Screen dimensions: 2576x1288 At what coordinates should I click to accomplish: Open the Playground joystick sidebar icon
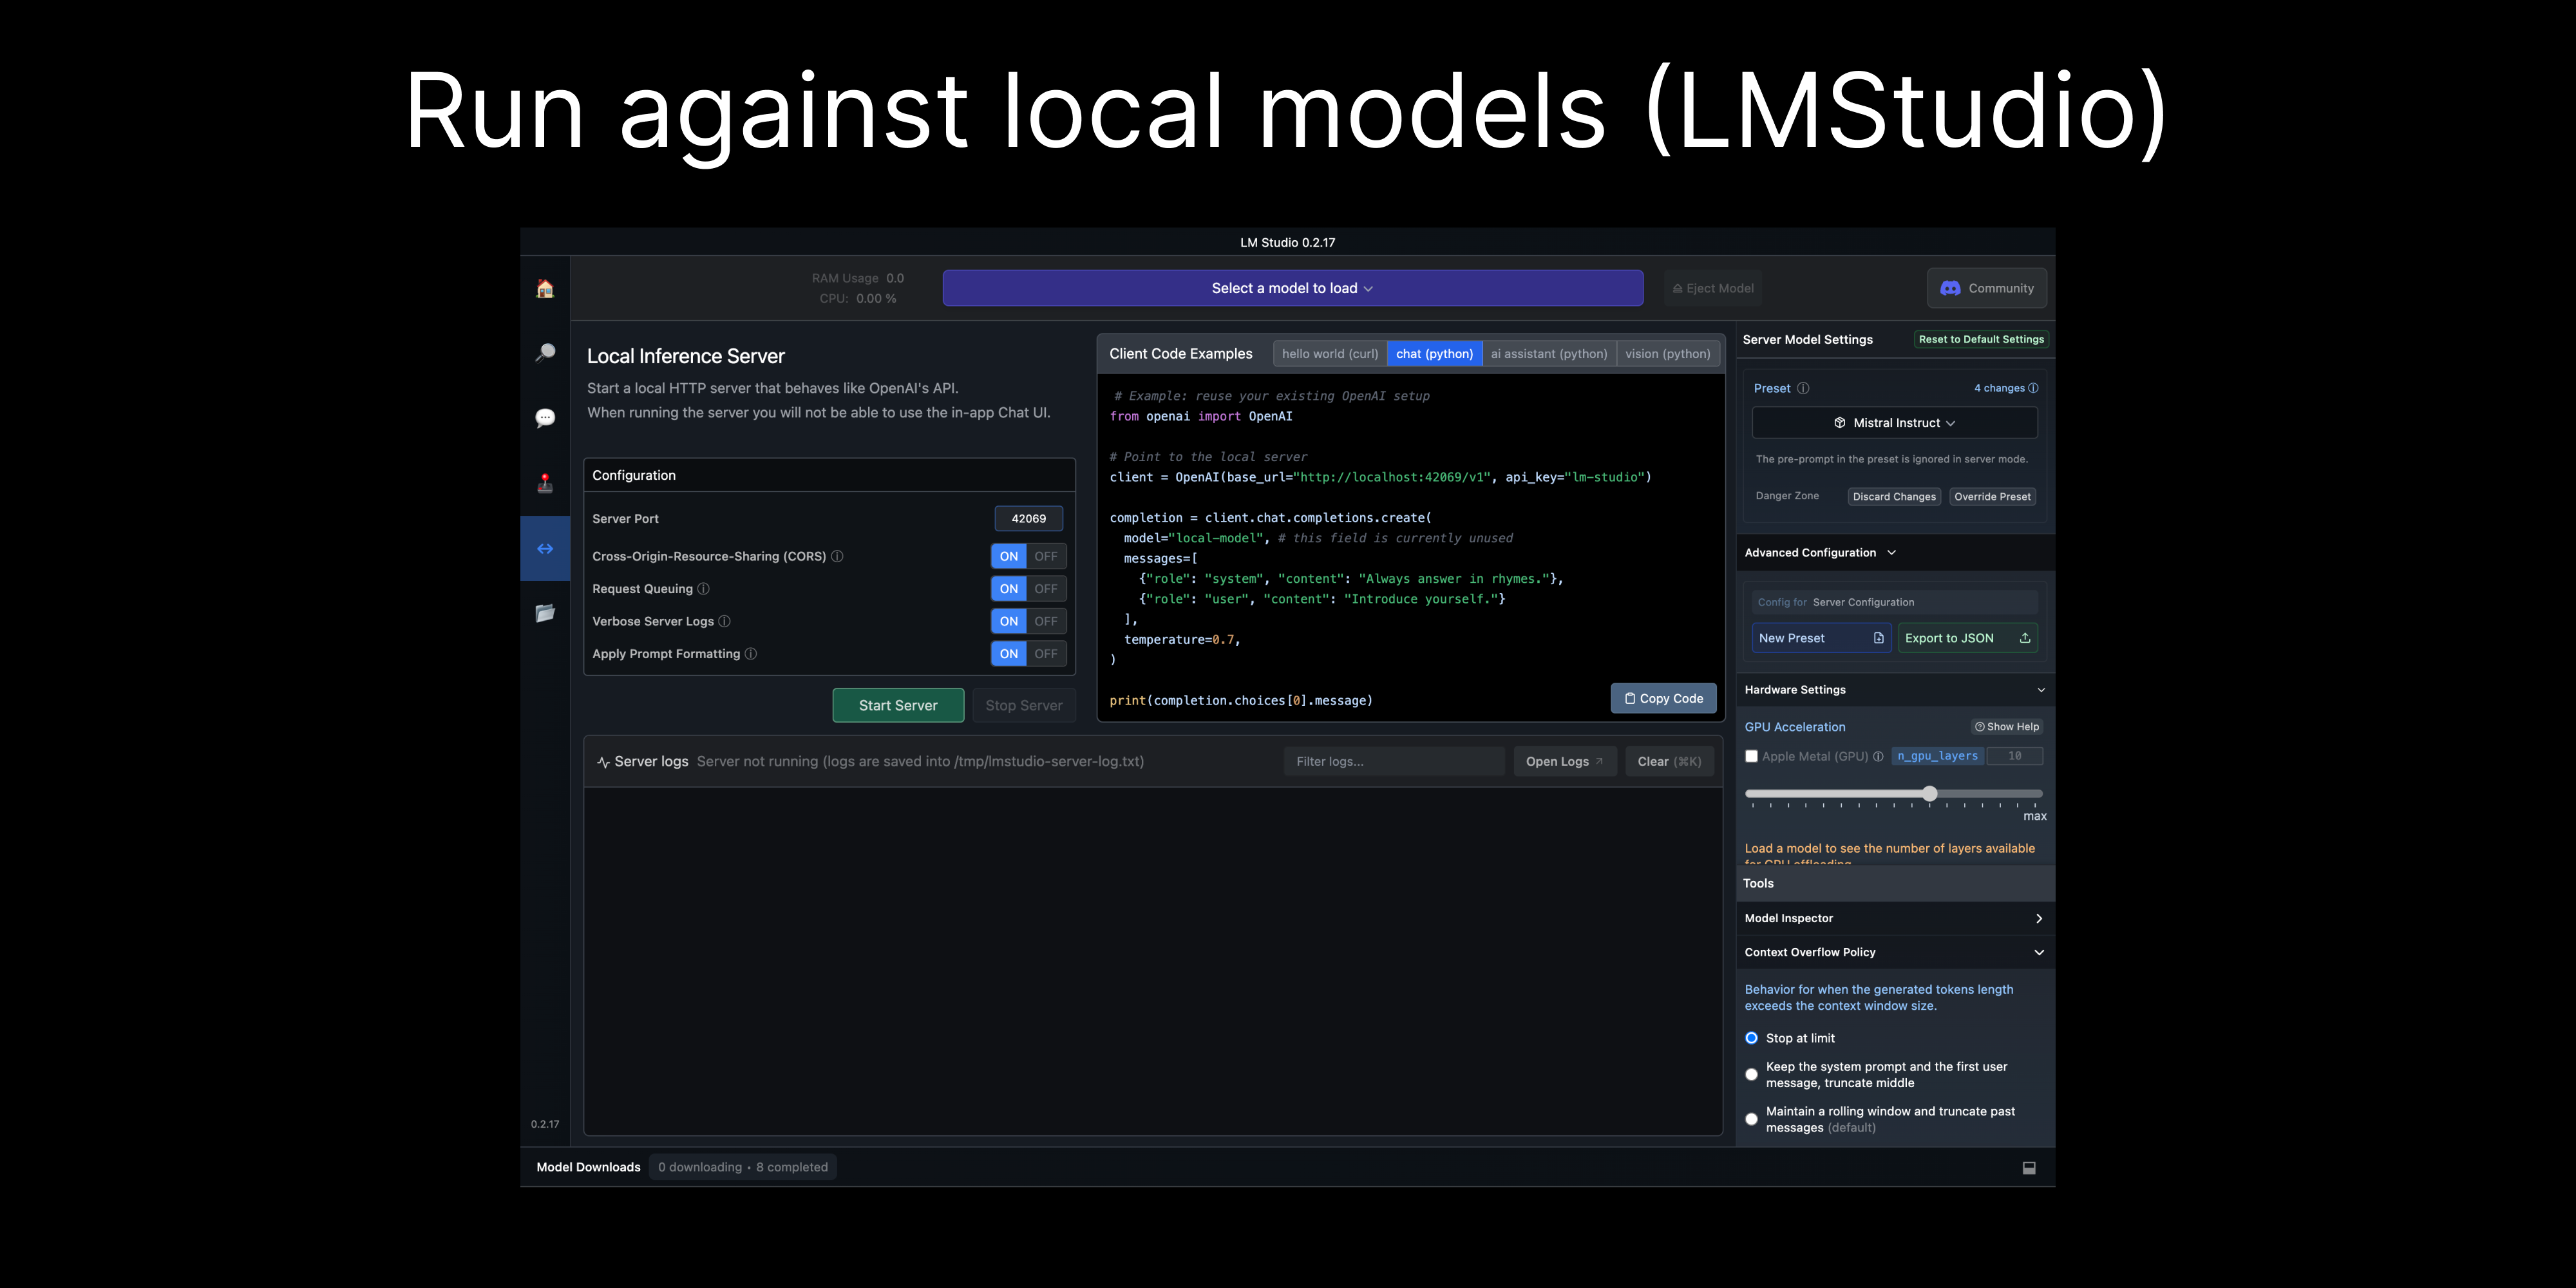[545, 483]
